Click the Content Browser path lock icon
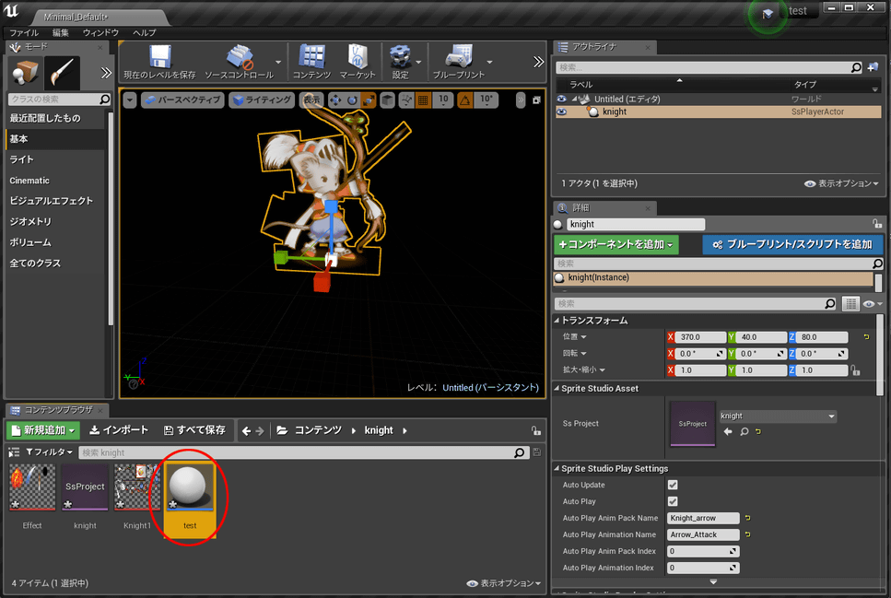The image size is (891, 598). click(x=536, y=431)
